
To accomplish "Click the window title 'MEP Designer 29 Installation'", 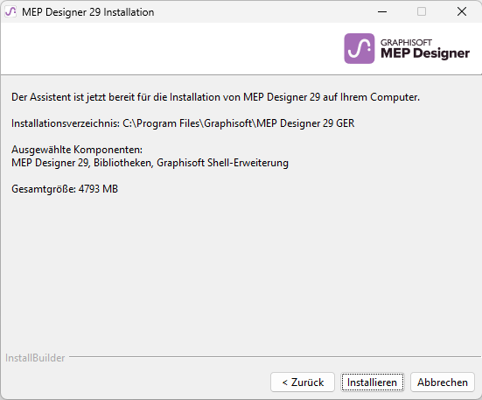I will (88, 12).
